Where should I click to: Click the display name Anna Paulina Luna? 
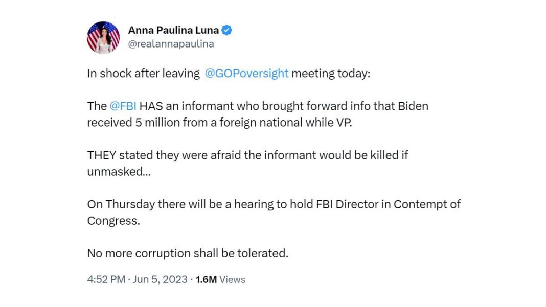[173, 30]
